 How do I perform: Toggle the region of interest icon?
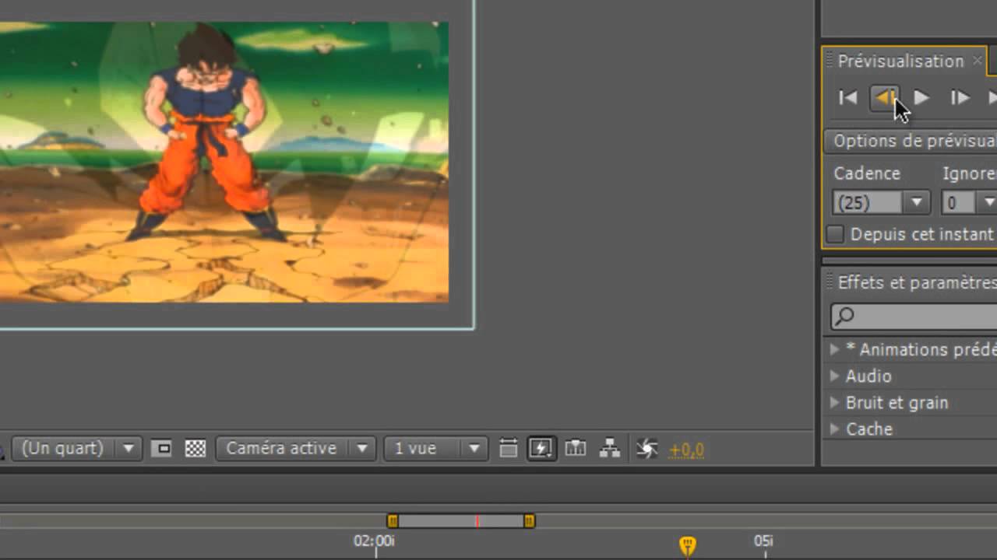click(x=161, y=449)
